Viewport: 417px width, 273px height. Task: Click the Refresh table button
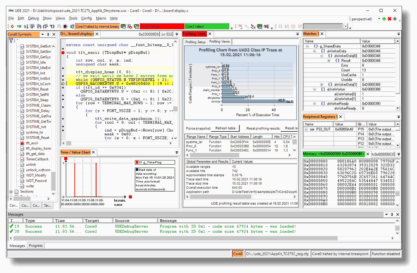(225, 128)
